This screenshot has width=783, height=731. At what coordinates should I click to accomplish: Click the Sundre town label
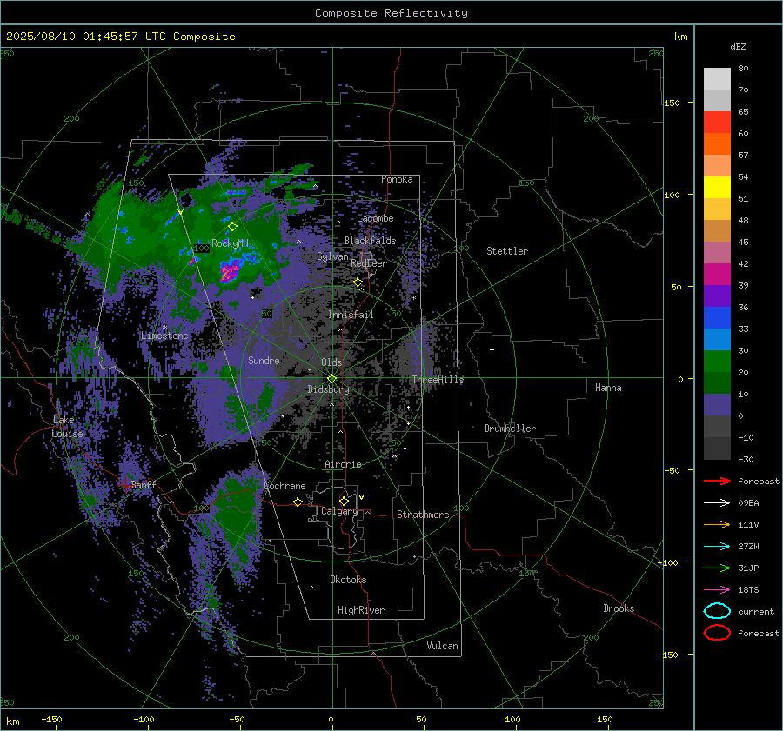pos(264,361)
